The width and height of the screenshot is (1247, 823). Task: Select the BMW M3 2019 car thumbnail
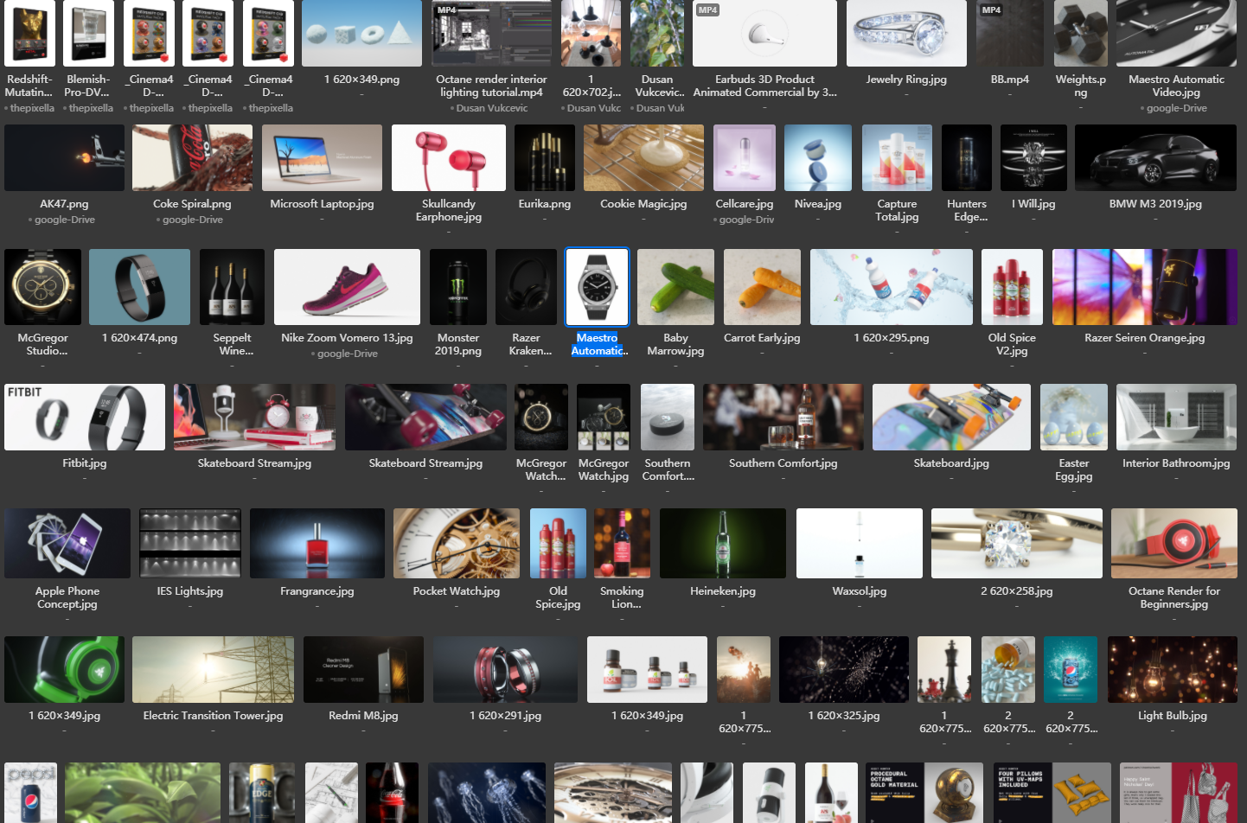tap(1155, 158)
